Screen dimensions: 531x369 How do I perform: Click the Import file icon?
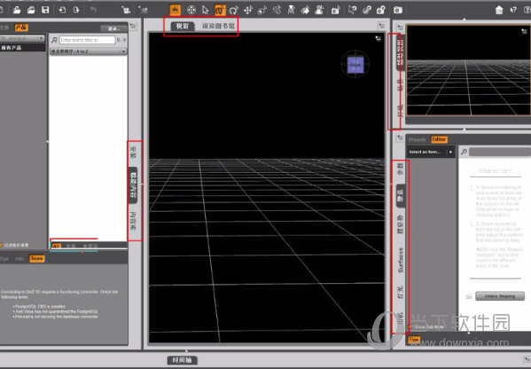point(62,10)
